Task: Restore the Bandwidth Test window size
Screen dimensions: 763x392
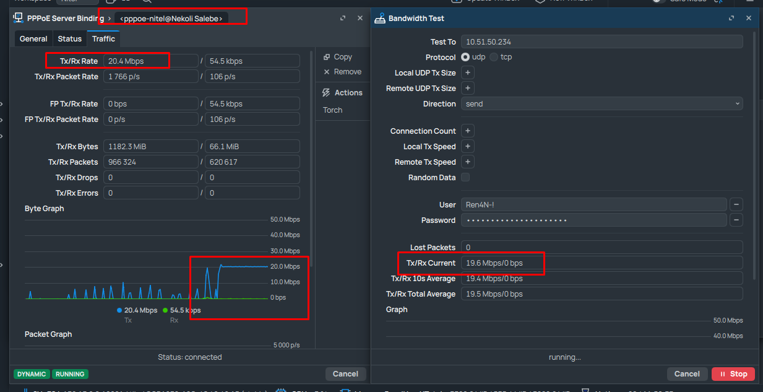Action: point(731,19)
